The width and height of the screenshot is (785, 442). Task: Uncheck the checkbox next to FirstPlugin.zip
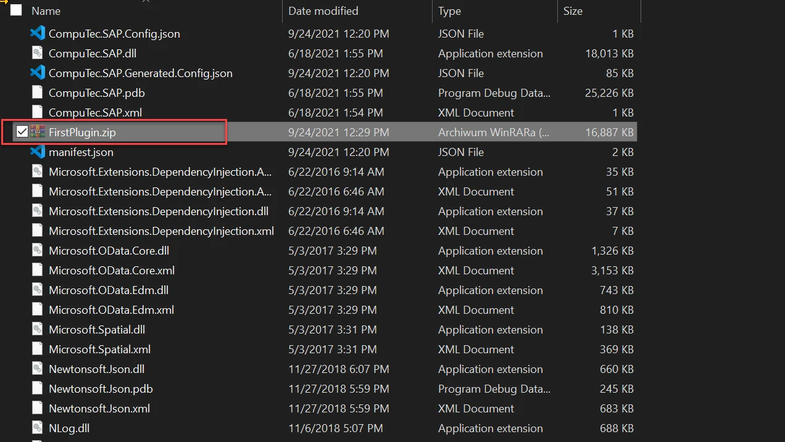coord(22,131)
